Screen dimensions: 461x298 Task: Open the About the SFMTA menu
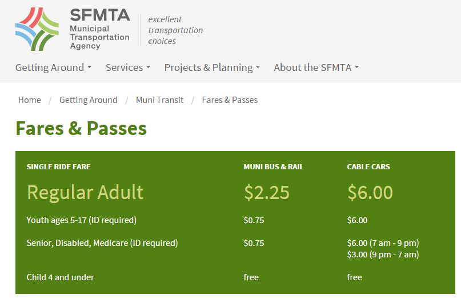coord(316,67)
